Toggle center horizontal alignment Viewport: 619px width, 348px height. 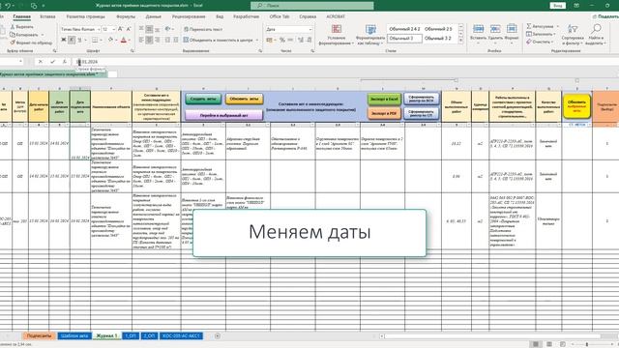[149, 40]
